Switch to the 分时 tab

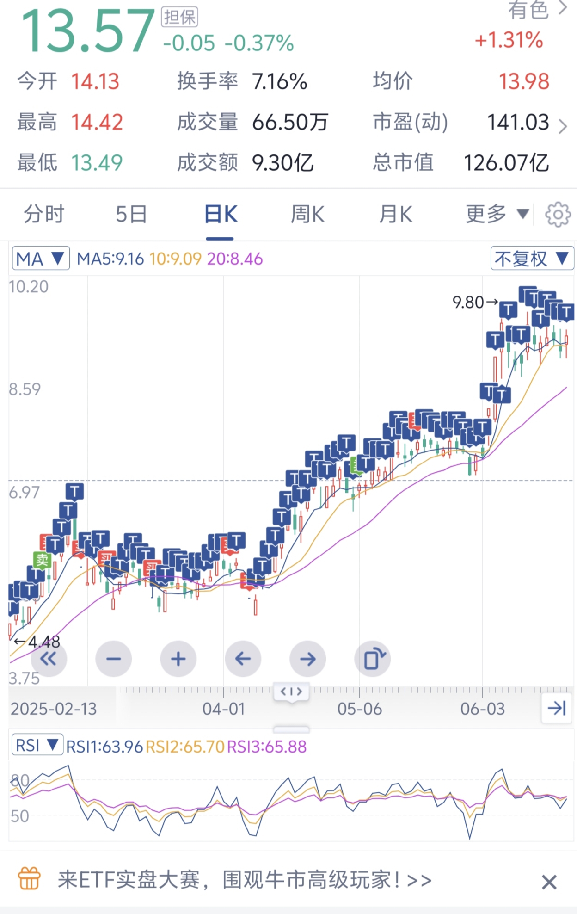pos(44,215)
